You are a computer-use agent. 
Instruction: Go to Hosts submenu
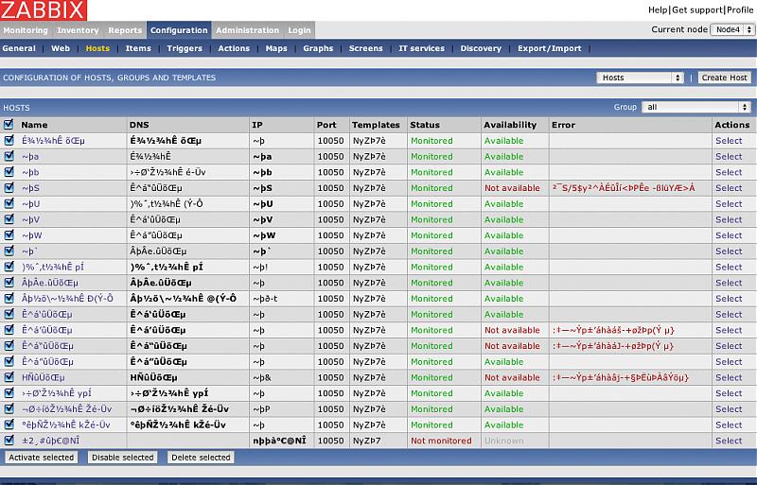tap(97, 48)
